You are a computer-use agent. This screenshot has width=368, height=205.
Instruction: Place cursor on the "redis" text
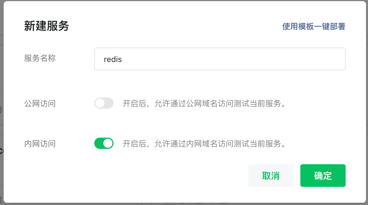[113, 59]
